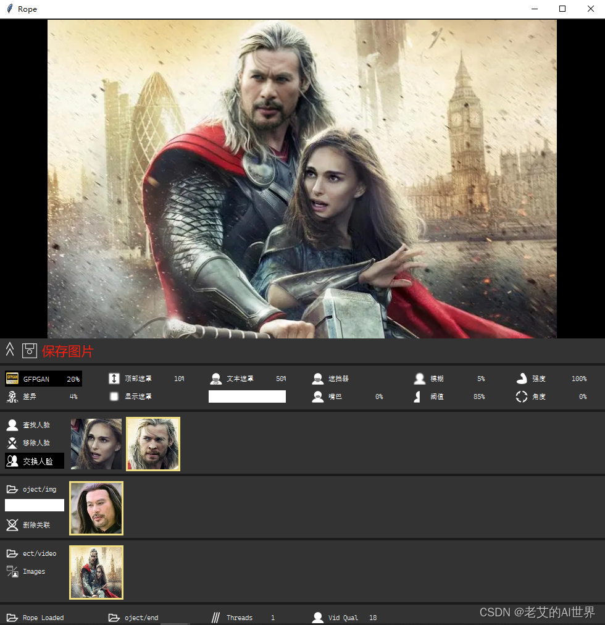Click the 保存图片 red label text
Image resolution: width=605 pixels, height=625 pixels.
(x=67, y=351)
